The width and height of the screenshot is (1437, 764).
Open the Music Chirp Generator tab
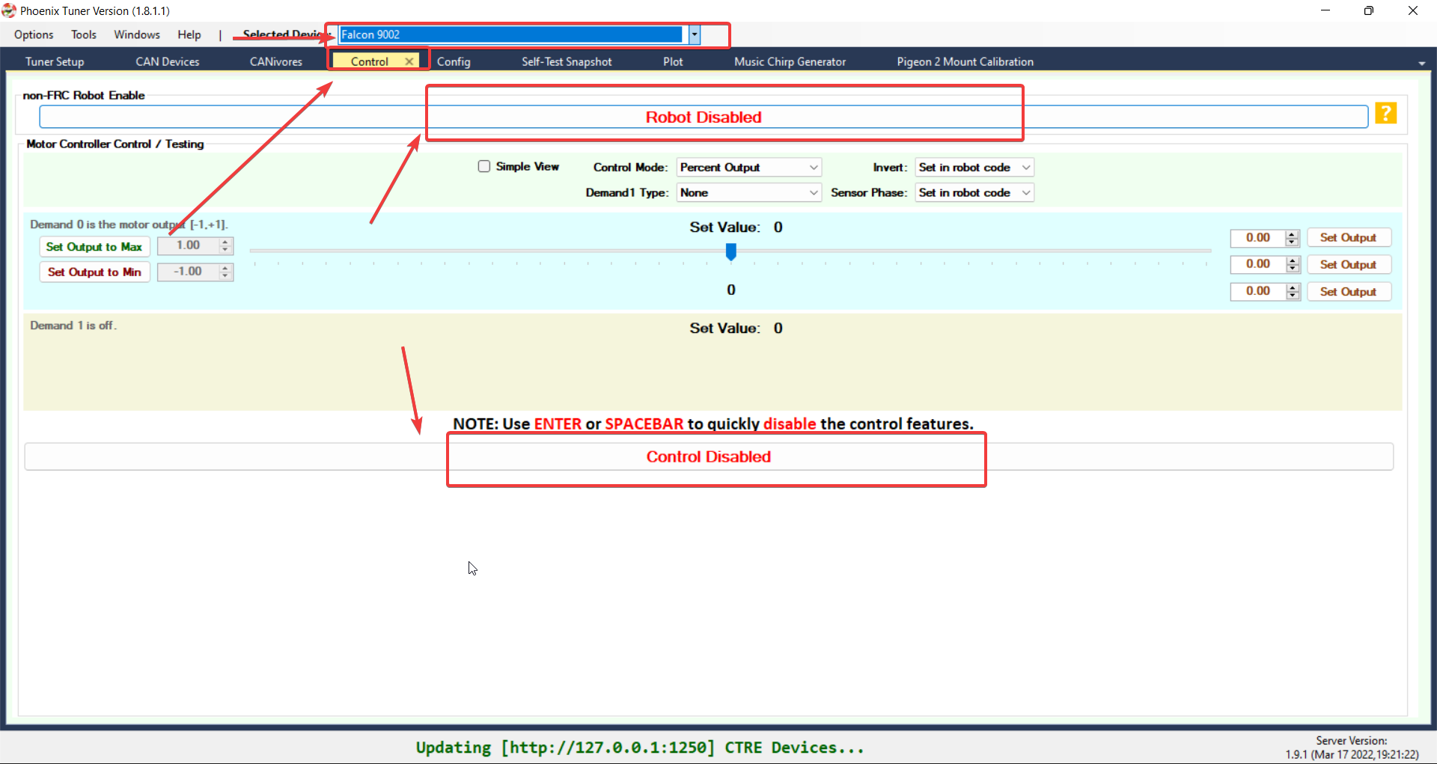click(x=790, y=61)
